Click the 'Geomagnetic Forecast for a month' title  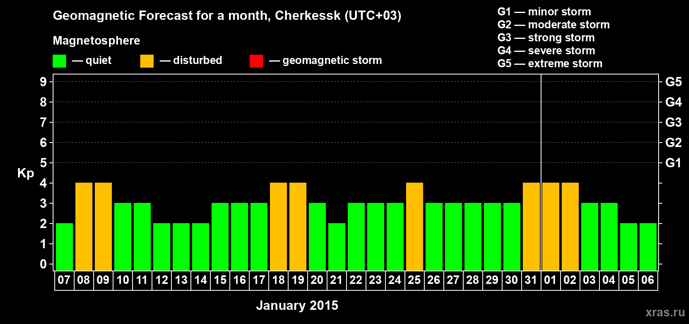(227, 15)
